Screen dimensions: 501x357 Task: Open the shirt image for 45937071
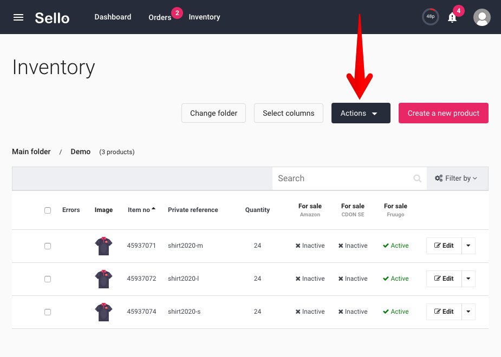pos(103,246)
